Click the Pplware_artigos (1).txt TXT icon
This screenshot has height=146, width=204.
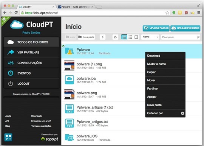click(x=70, y=109)
